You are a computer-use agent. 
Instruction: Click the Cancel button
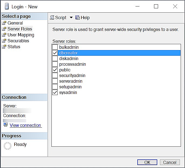(170, 162)
